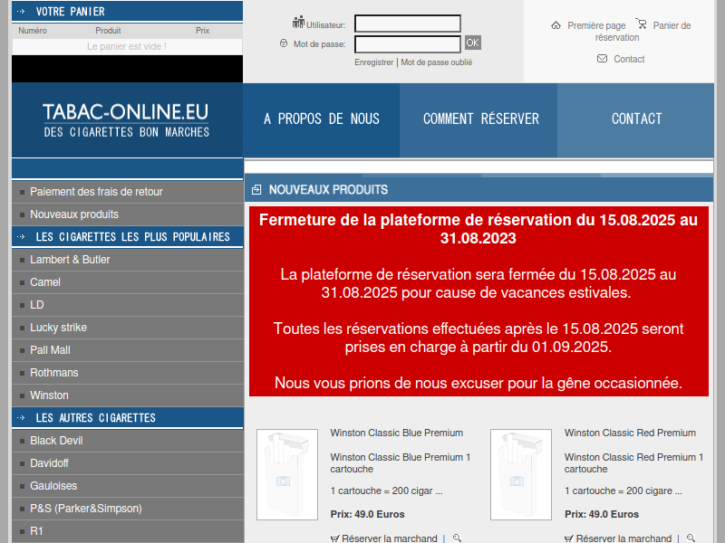Viewport: 725px width, 543px height.
Task: Click Réserver la marchand for Winston Red
Action: (x=623, y=538)
